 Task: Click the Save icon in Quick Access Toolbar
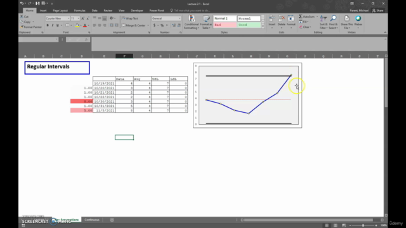coord(38,3)
